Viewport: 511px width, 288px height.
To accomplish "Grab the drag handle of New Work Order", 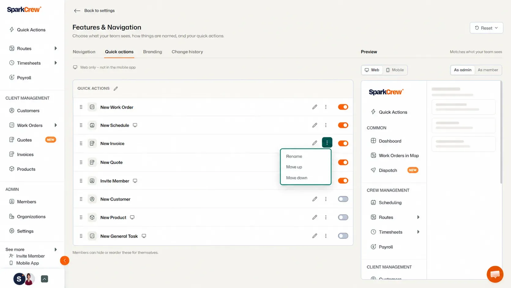I will click(x=81, y=107).
